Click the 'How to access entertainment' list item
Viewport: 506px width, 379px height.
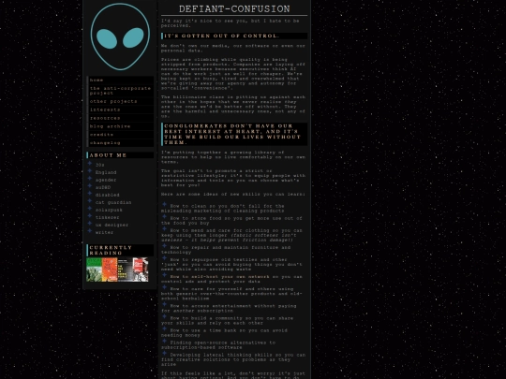(229, 308)
